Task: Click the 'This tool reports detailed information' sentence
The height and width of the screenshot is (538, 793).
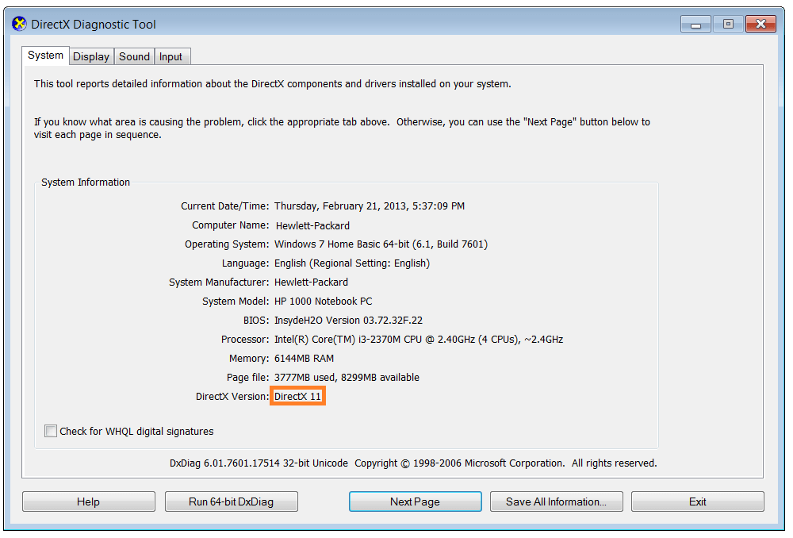Action: point(273,84)
